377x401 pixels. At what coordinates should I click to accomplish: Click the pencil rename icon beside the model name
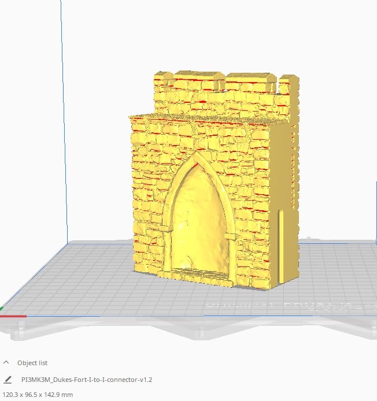tap(8, 380)
